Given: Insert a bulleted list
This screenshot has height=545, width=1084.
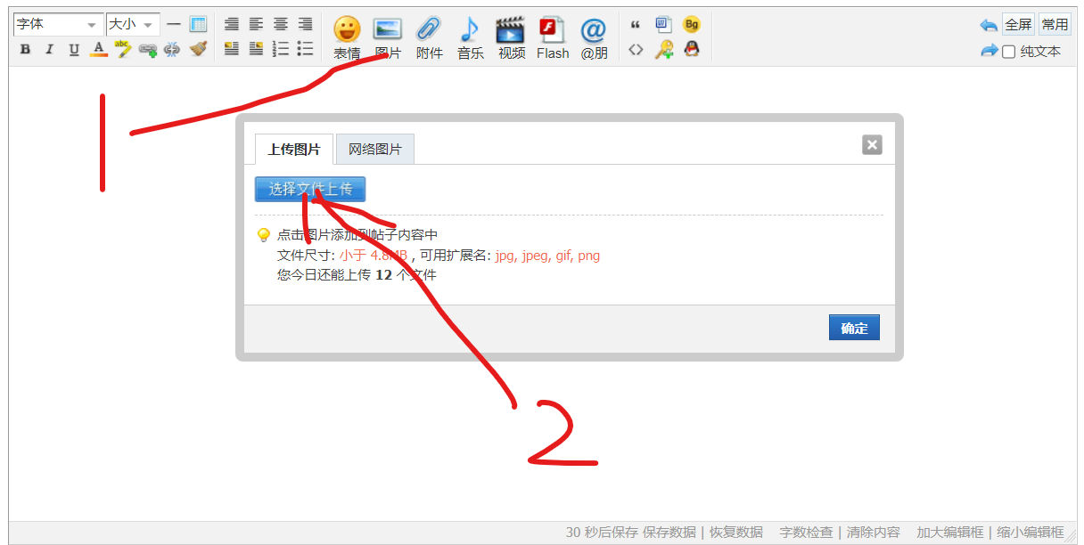Looking at the screenshot, I should 305,50.
